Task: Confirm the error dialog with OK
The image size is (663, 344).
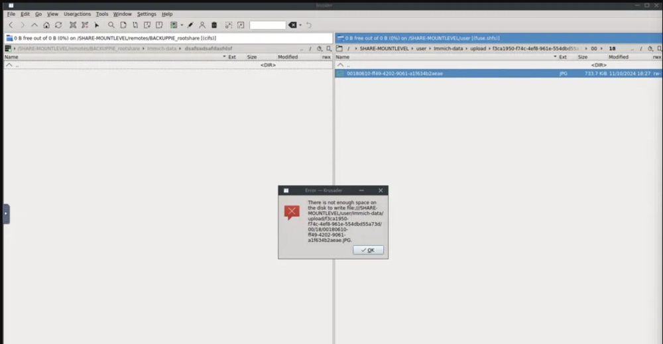Action: click(368, 250)
